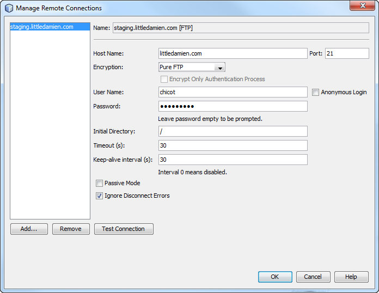Toggle the Passive Mode checkbox
This screenshot has height=293, width=379.
99,184
